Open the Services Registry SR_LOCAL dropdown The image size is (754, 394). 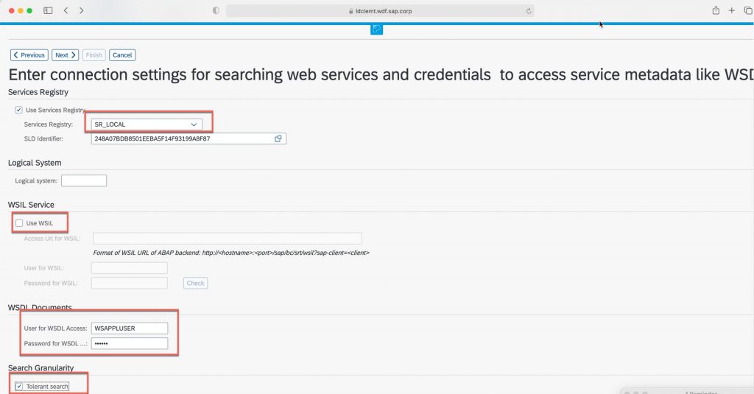[x=147, y=124]
